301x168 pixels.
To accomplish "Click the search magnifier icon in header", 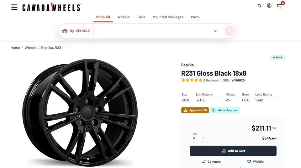I will (259, 6).
